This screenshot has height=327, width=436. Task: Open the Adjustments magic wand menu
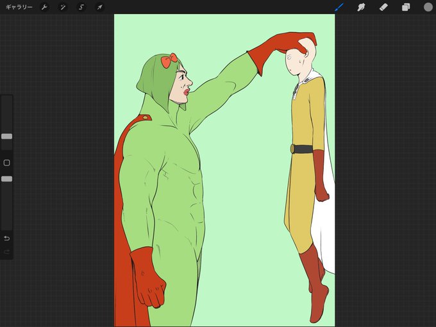click(x=63, y=7)
